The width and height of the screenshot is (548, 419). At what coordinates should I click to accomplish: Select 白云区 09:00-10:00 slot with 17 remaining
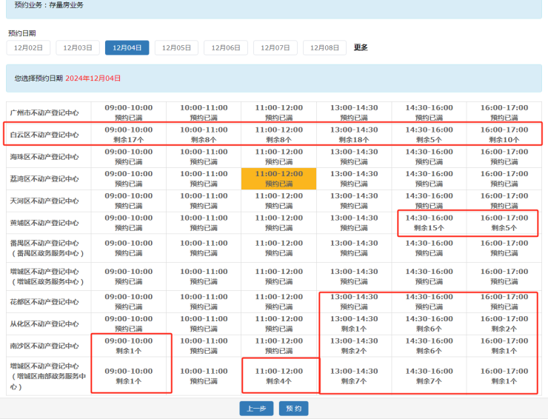click(x=128, y=134)
